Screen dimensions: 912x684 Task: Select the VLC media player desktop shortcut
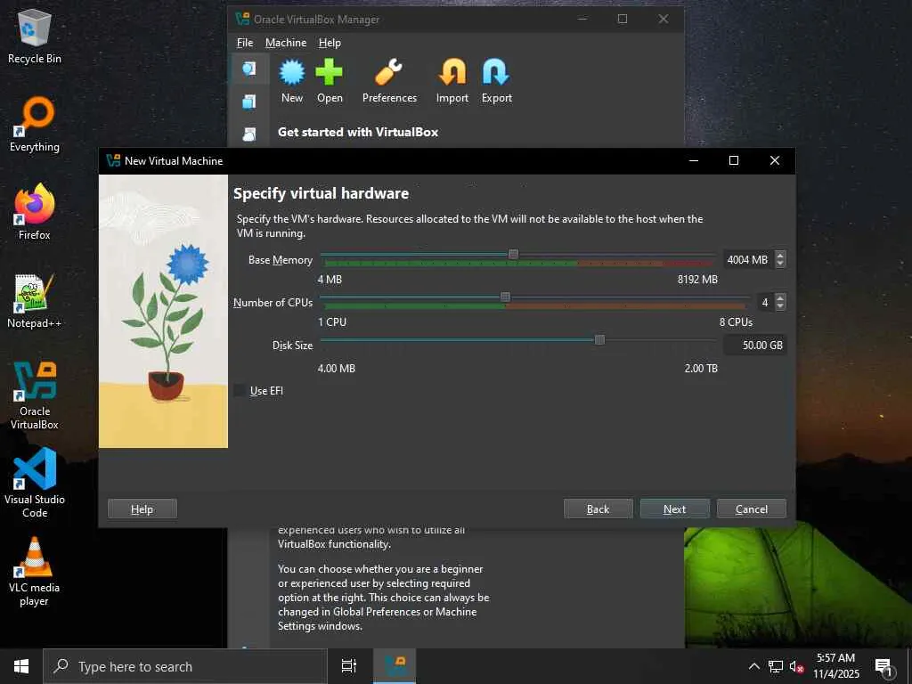35,572
